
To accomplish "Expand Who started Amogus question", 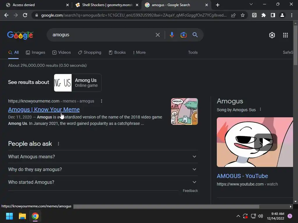I will pyautogui.click(x=103, y=182).
